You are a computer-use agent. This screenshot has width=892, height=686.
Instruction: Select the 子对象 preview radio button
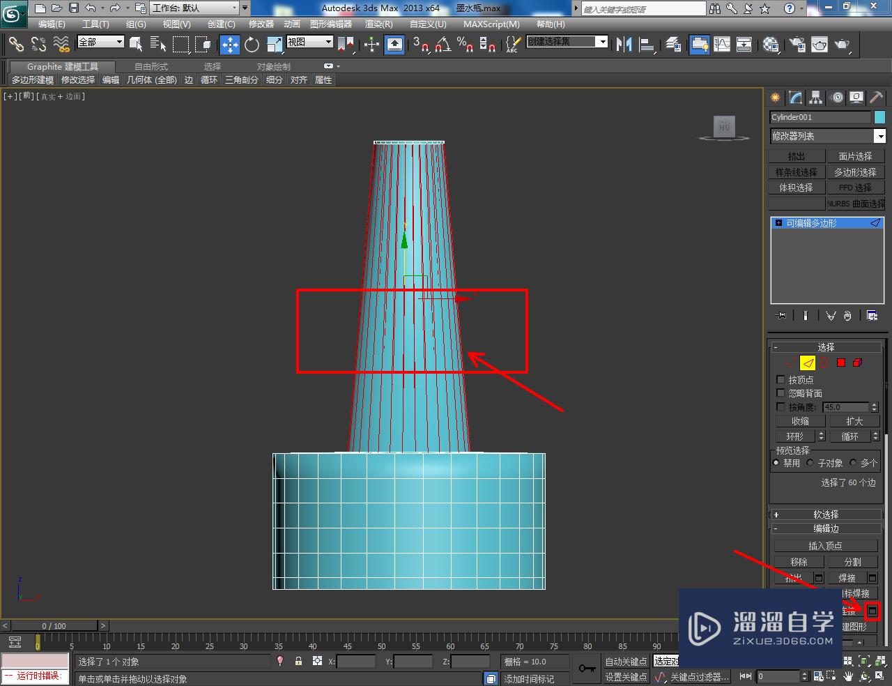[x=810, y=463]
